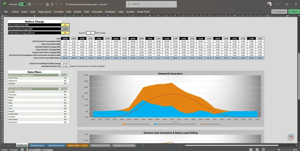Click the New Sheet plus icon

pos(143,145)
